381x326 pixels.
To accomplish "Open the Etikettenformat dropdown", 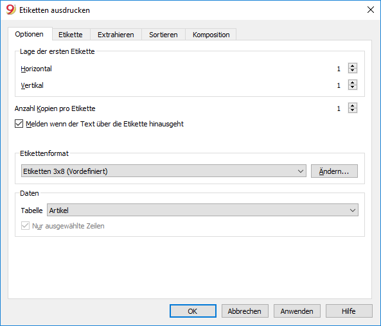I will [x=164, y=171].
